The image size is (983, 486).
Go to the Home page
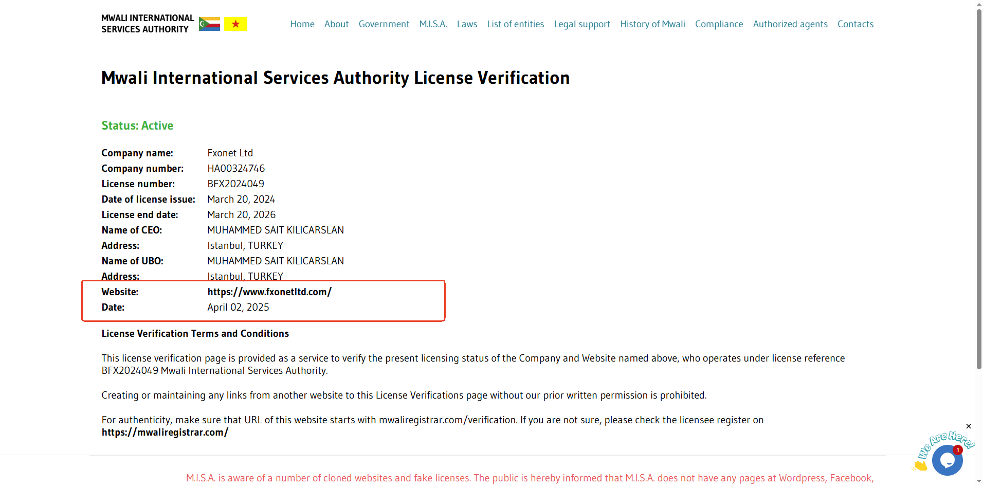[x=302, y=24]
